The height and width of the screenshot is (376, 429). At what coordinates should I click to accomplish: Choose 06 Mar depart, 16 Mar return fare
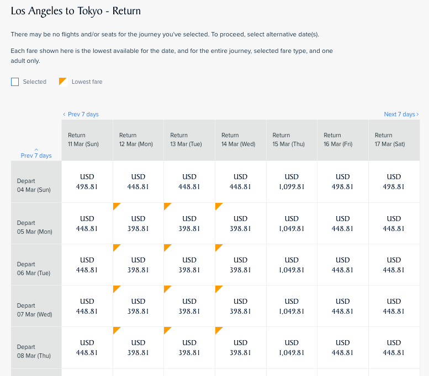tap(343, 265)
